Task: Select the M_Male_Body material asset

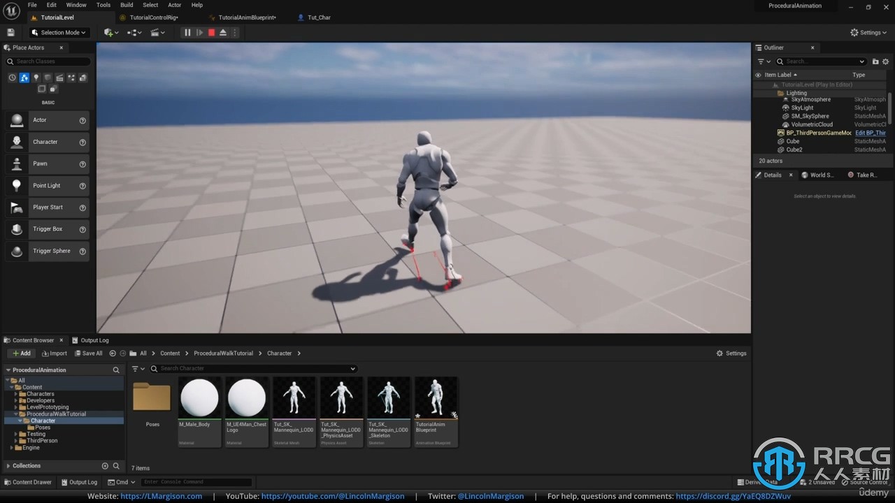Action: (x=199, y=412)
